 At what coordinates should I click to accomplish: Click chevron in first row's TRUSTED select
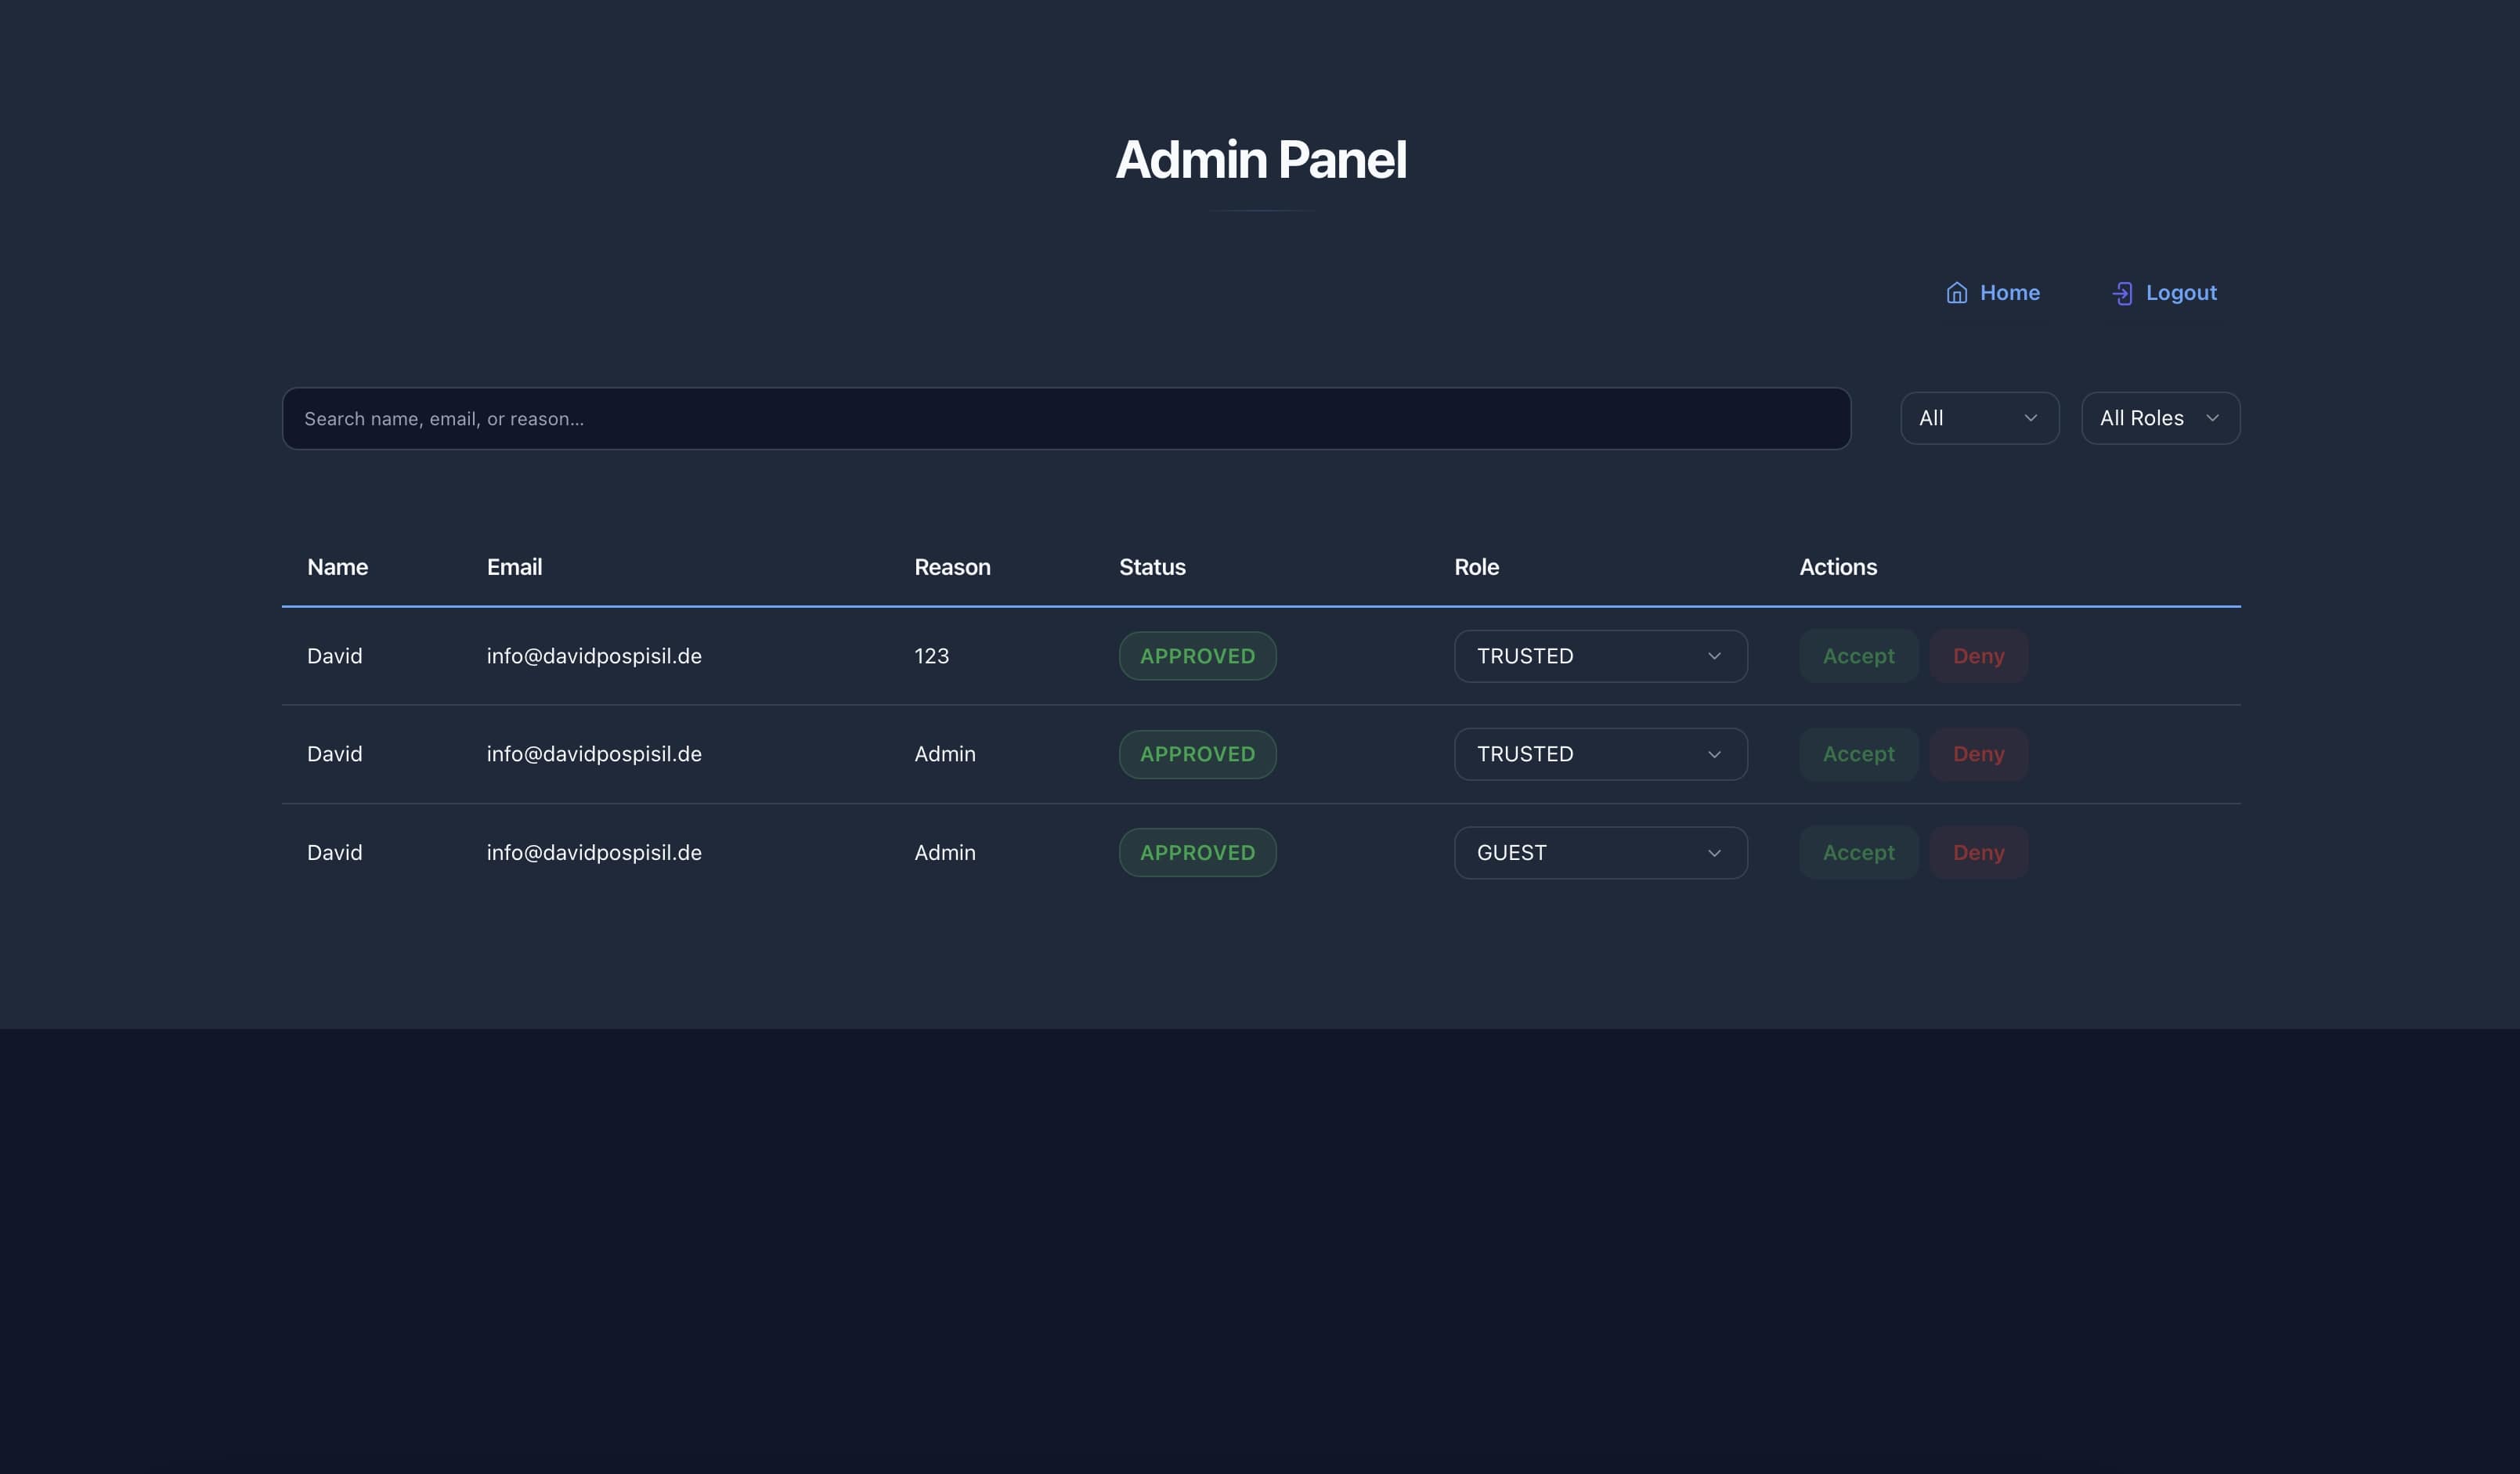[x=1714, y=656]
